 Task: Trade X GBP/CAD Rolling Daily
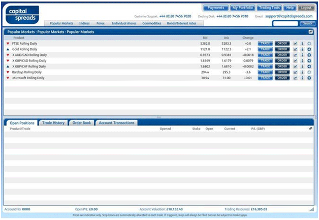[x=265, y=60]
